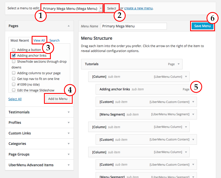Open the Custom Links panel
Screen dimensions: 221x178
69,133
